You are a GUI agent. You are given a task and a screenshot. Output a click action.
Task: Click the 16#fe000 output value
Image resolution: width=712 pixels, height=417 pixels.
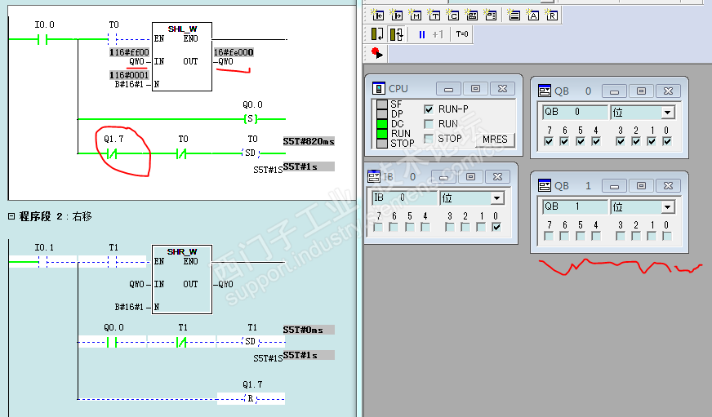[x=234, y=52]
